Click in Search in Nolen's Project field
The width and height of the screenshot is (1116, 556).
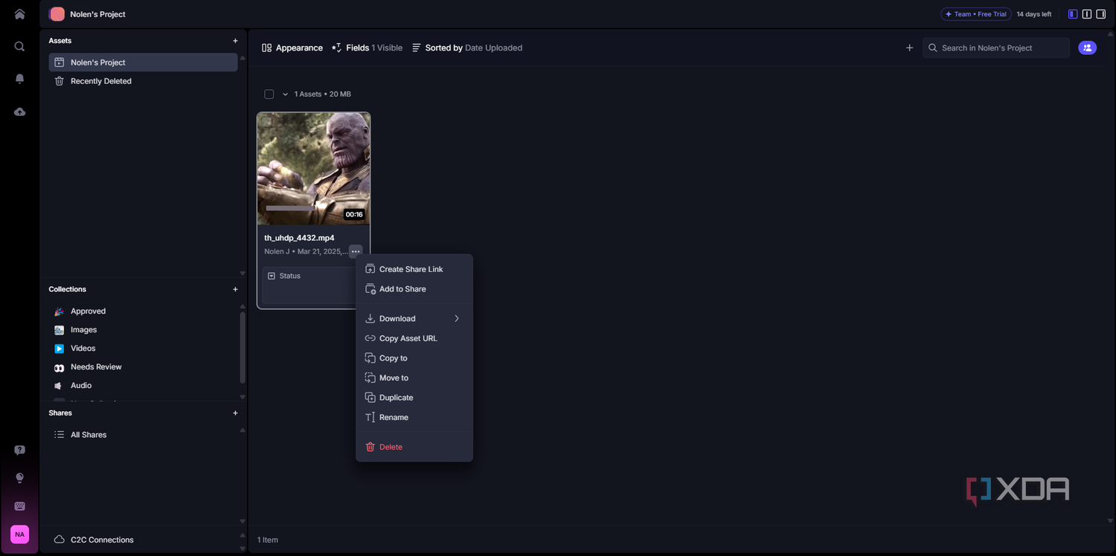tap(996, 48)
